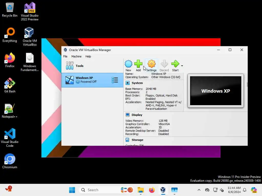262x196 pixels.
Task: Click the Display section header
Action: coord(137,115)
